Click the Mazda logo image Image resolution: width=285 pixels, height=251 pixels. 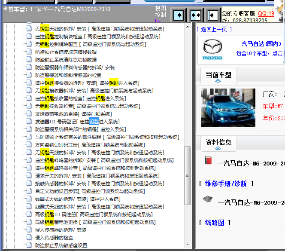212,49
